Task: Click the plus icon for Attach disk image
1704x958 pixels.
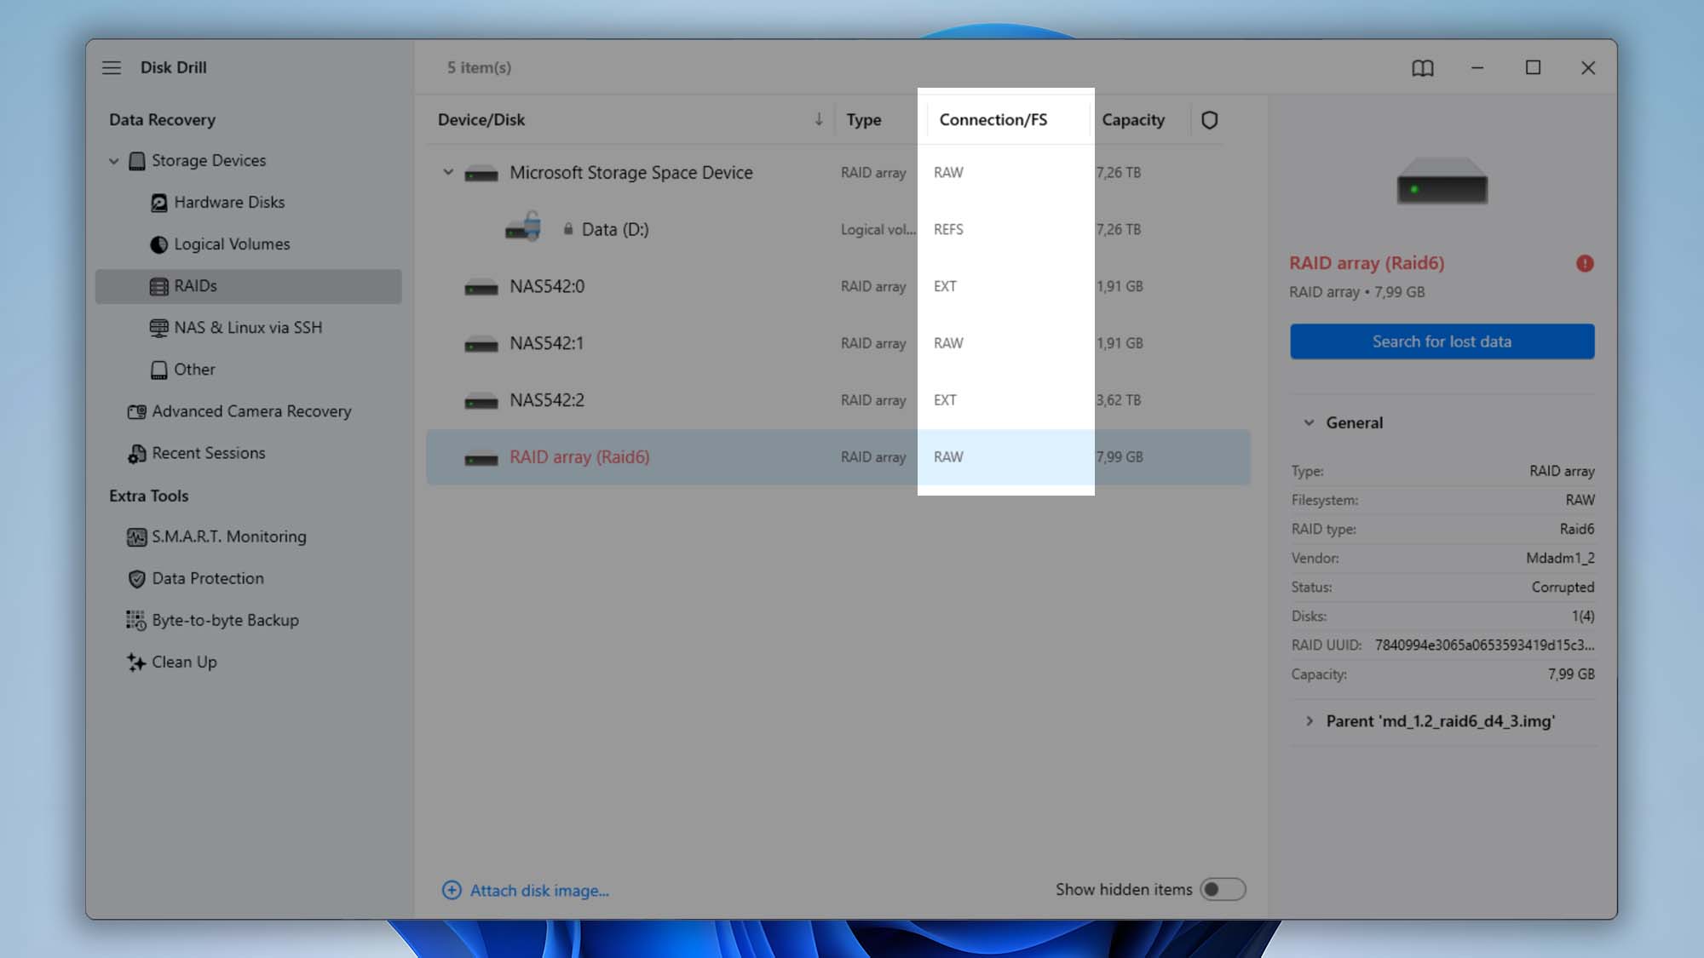Action: (x=452, y=890)
